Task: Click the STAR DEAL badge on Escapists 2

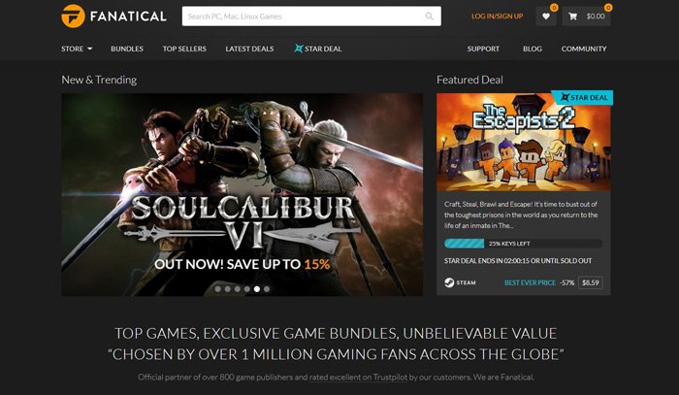Action: [582, 97]
